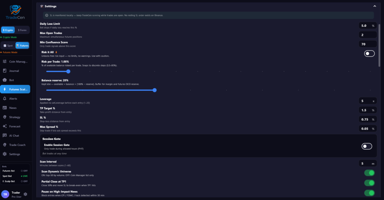Click the Daily Loss Limit input
The width and height of the screenshot is (384, 200).
pos(367,26)
